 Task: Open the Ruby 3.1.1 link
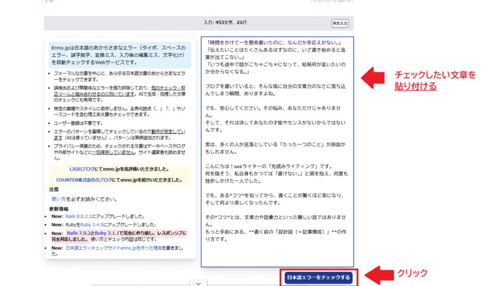pyautogui.click(x=106, y=233)
